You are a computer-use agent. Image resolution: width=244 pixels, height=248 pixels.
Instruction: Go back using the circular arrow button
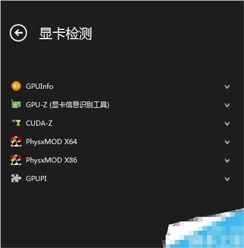[18, 33]
